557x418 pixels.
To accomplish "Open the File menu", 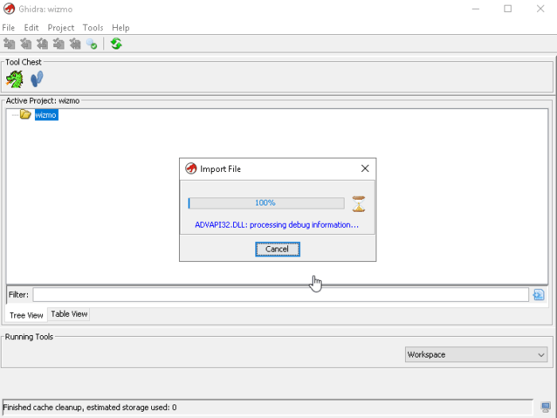I will [x=9, y=28].
